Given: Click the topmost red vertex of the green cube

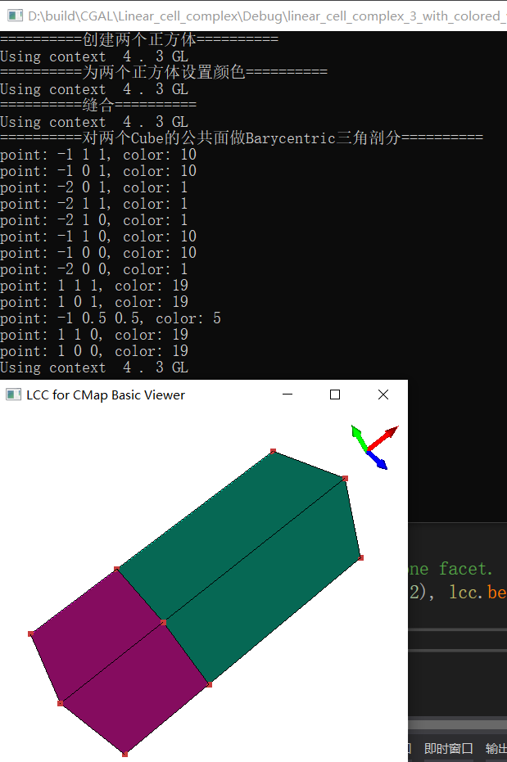Looking at the screenshot, I should [274, 452].
